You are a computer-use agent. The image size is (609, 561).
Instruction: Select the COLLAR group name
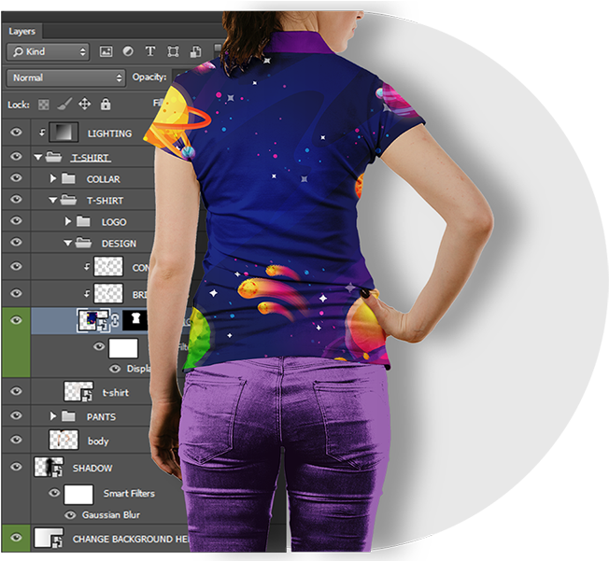point(104,179)
